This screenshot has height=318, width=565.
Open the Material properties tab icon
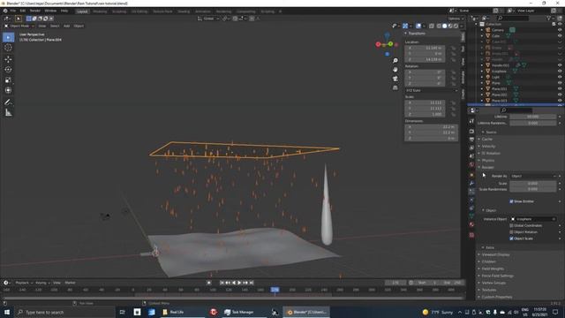[471, 224]
